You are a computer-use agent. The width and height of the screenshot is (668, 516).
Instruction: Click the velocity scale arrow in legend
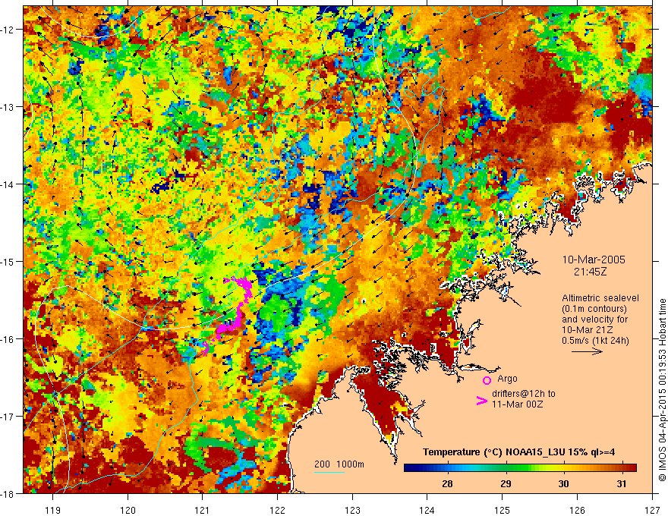click(587, 351)
